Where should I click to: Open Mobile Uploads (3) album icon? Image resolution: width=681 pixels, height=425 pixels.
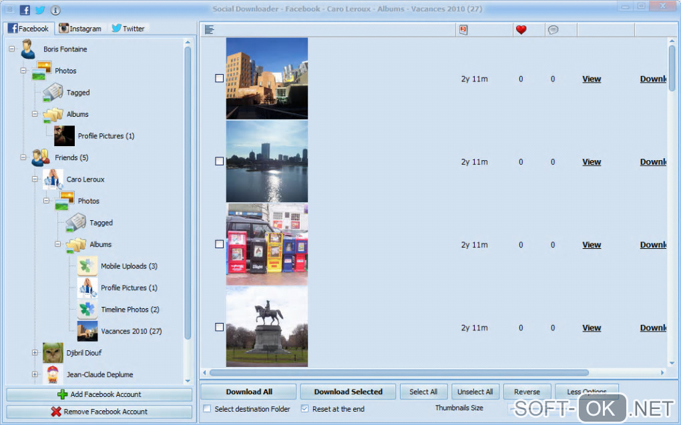87,266
